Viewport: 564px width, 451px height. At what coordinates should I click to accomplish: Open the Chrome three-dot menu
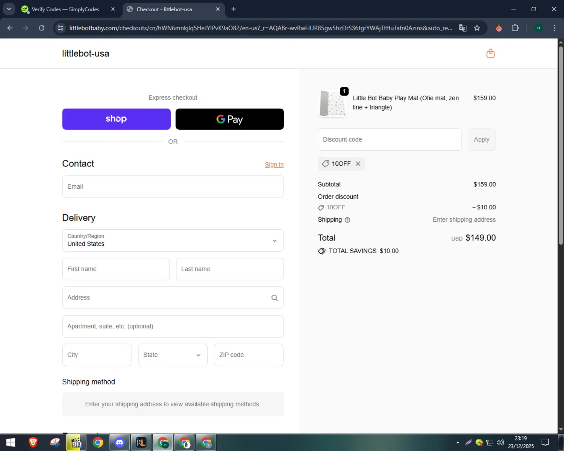coord(554,28)
